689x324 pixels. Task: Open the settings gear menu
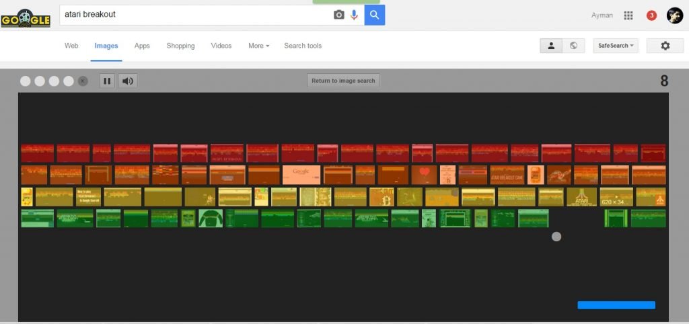click(665, 46)
